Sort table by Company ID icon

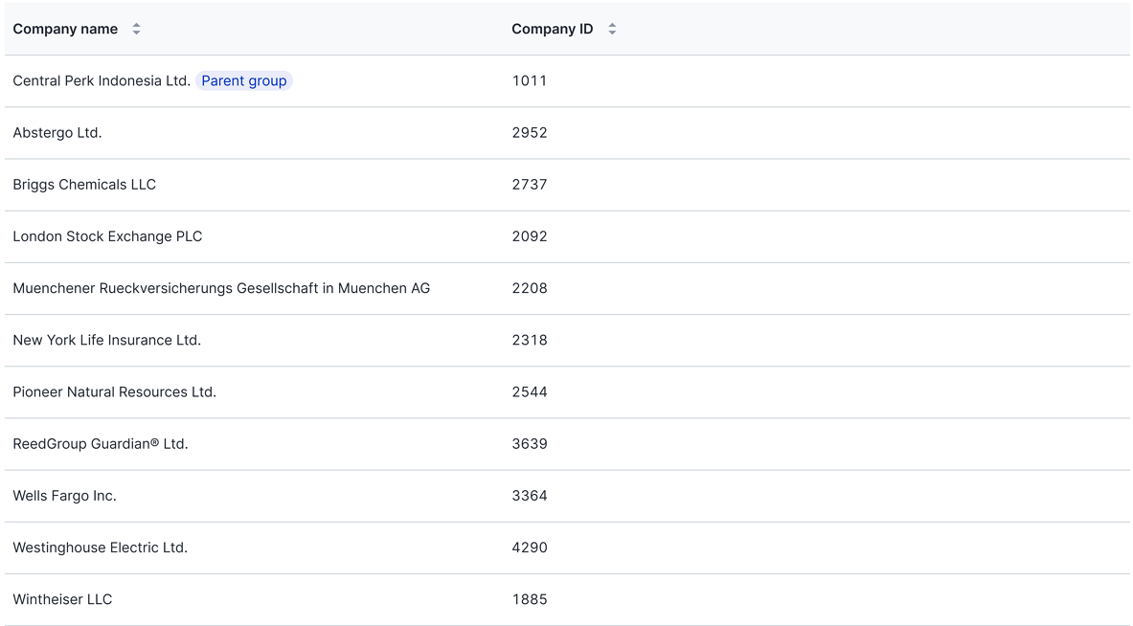(x=612, y=29)
